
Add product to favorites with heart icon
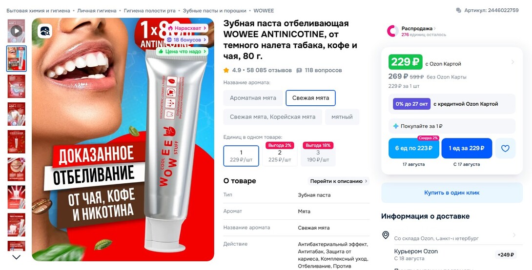[x=505, y=148]
